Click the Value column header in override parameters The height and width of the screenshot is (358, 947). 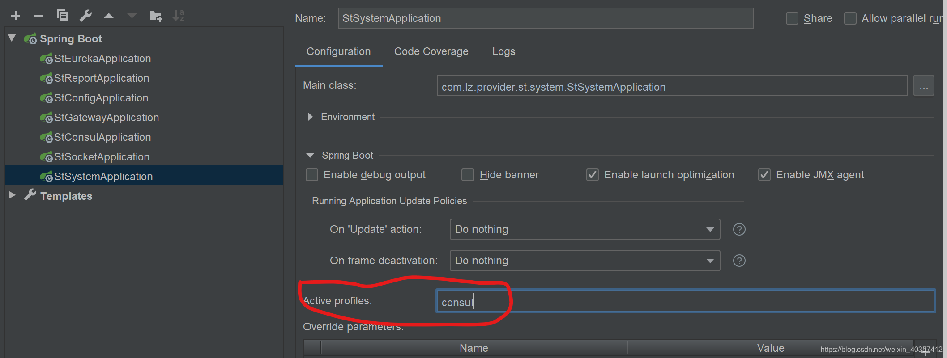coord(770,348)
